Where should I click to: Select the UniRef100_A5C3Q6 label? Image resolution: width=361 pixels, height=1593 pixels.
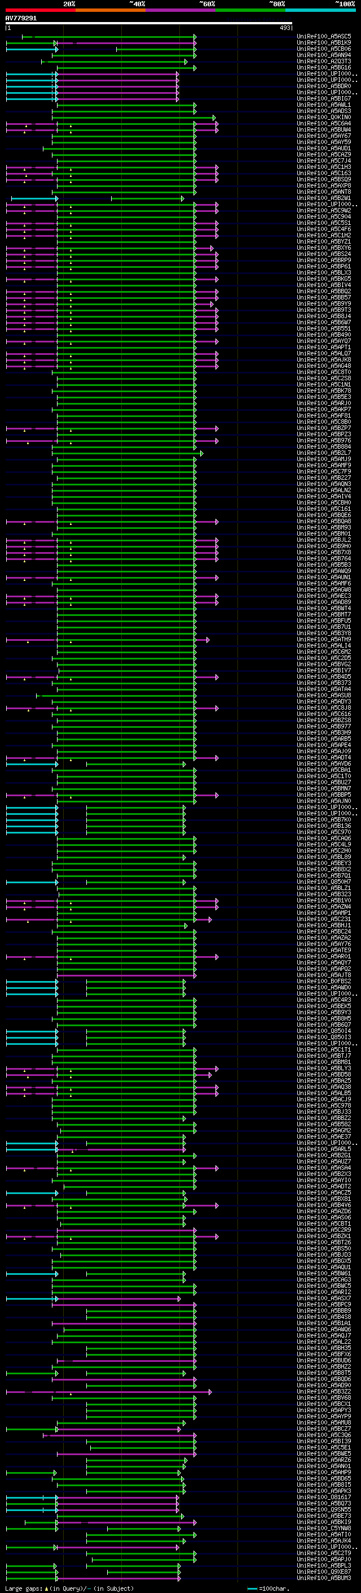(324, 1435)
